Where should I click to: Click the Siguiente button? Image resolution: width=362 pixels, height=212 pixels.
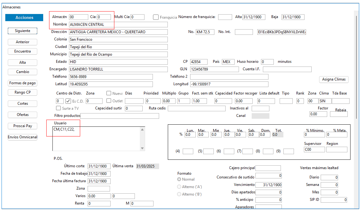tap(22, 31)
